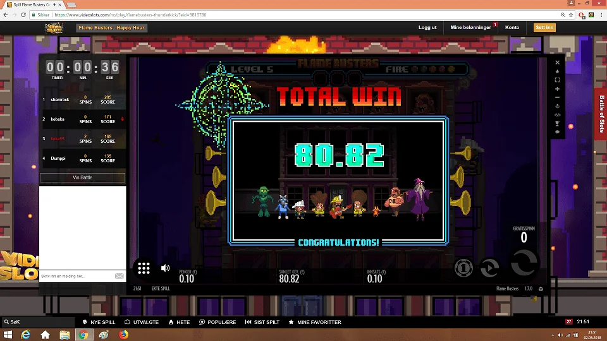Open the Chrome menu three-dots icon
The image size is (607, 341).
click(601, 15)
